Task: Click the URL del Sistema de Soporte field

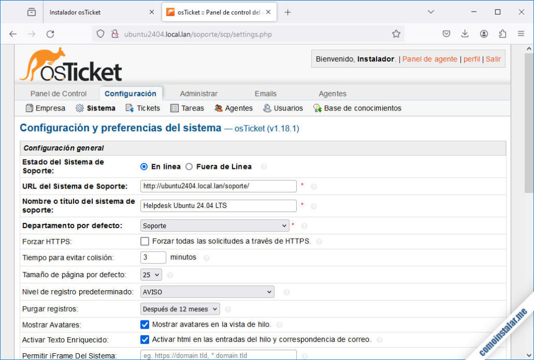Action: (218, 186)
